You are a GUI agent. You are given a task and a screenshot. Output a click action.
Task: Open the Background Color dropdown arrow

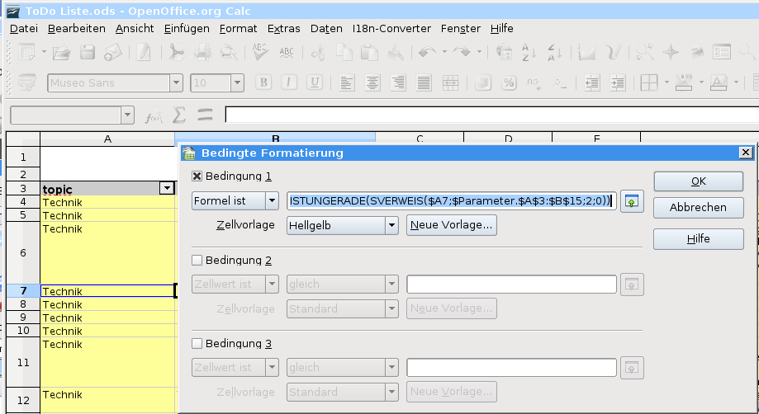point(701,82)
